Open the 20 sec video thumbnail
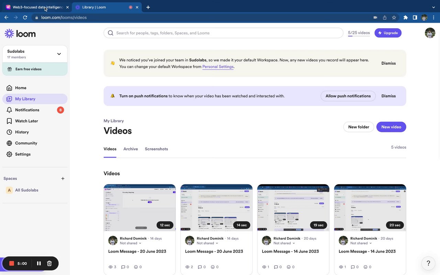Screen dimensions: 440x275 [370, 208]
